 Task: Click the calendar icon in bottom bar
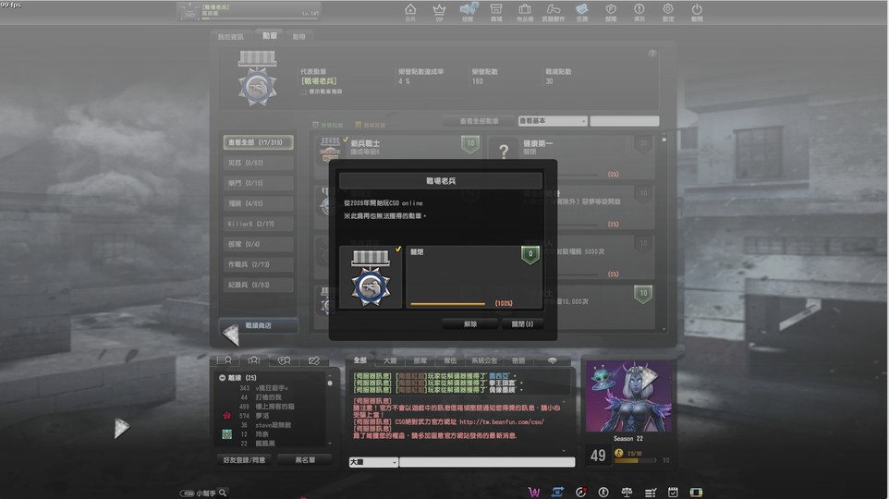[x=673, y=493]
